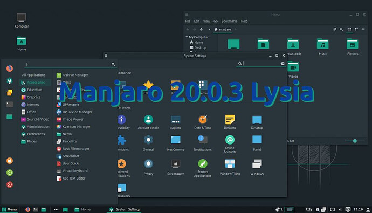Screen dimensions: 372x213
Task: Select the Sound & Video category
Action: click(x=35, y=119)
